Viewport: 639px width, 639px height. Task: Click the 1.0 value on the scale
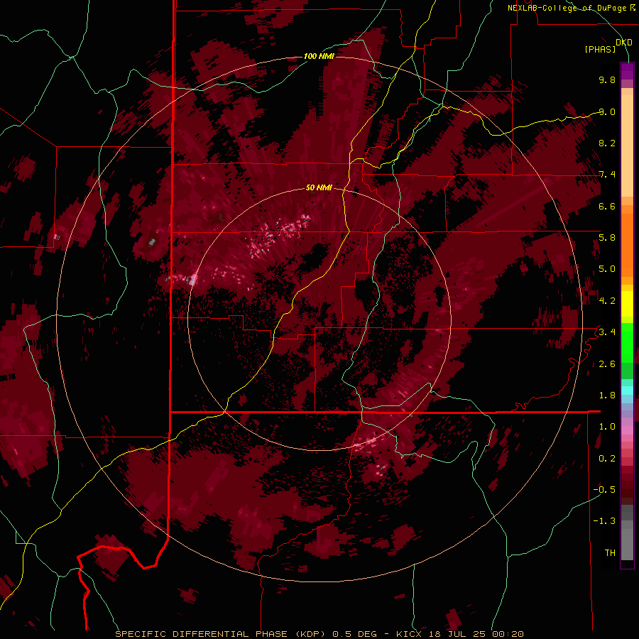(607, 427)
